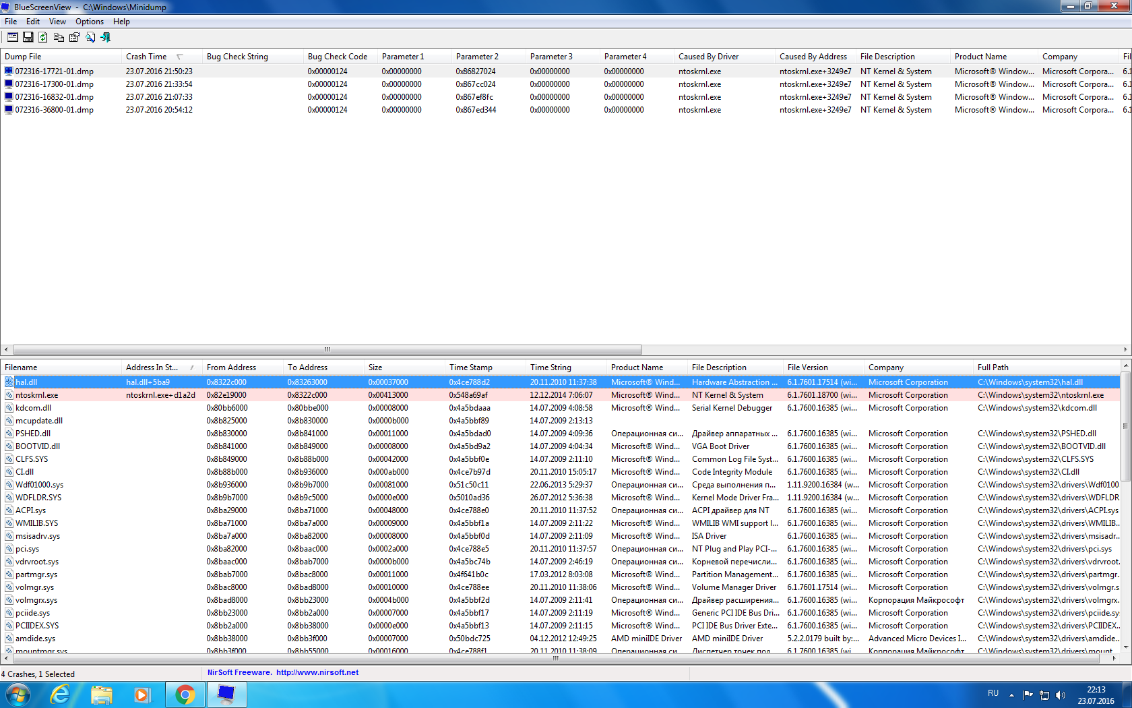Open Windows Media Player taskbar icon
The image size is (1132, 708).
point(142,695)
